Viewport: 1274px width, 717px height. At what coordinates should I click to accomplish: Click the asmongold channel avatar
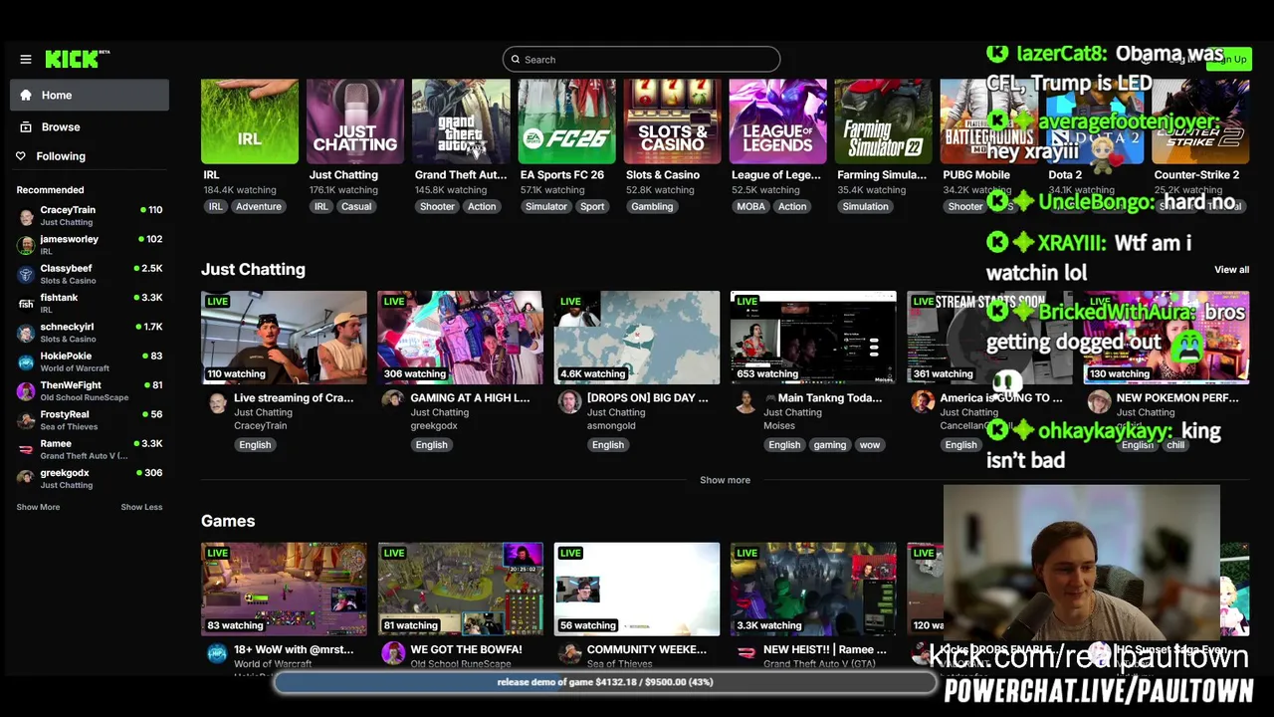coord(569,401)
